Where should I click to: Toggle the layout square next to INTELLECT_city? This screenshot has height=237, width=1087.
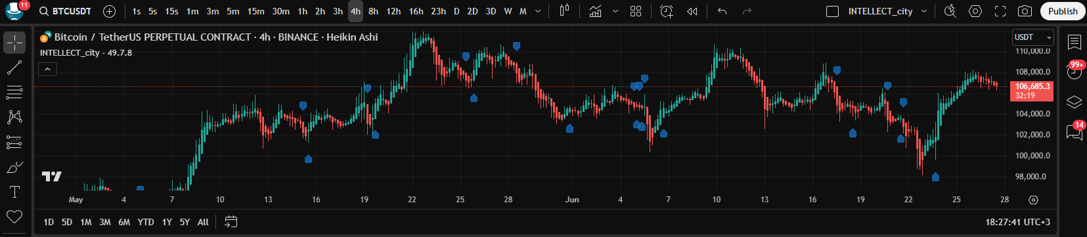[832, 11]
